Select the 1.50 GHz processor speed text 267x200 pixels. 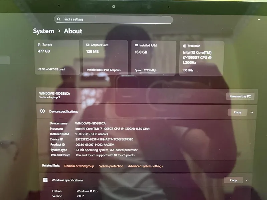pyautogui.click(x=188, y=70)
